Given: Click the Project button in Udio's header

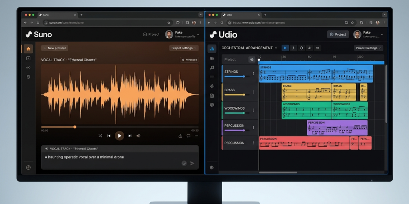Looking at the screenshot, I should pos(338,34).
